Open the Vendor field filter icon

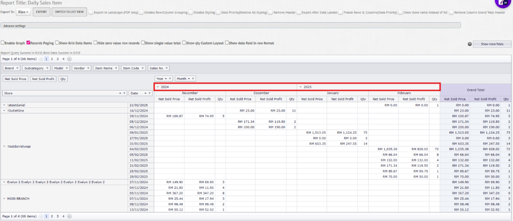pos(88,68)
